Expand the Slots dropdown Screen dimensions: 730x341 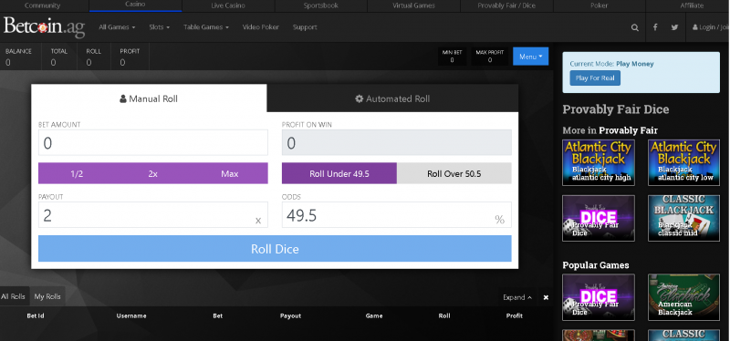[159, 27]
